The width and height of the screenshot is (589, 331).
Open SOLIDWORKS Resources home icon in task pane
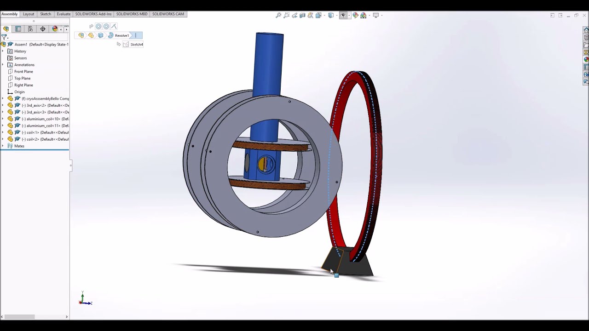point(586,30)
